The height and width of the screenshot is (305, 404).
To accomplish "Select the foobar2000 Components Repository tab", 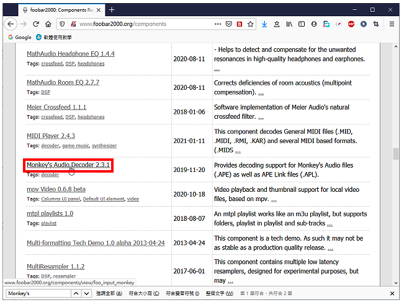I will [62, 10].
